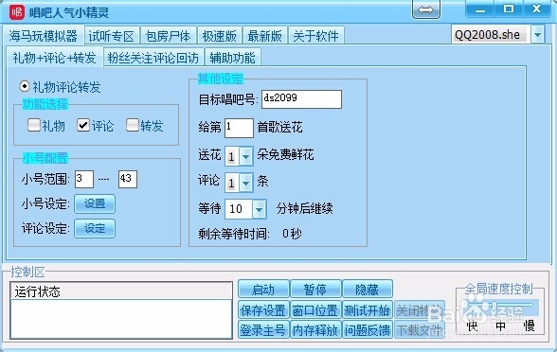Open the 关于软件 tab

coord(315,36)
